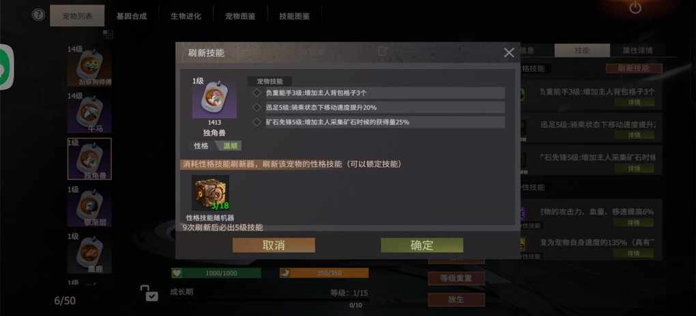Click the 独角兽 pet tag portrait in dialog
Screen dimensions: 696x316
point(214,97)
